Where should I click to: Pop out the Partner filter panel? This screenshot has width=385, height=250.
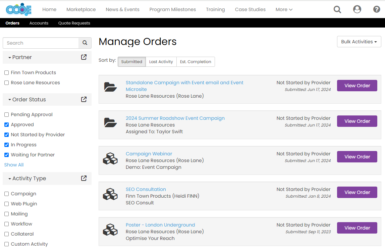click(84, 57)
